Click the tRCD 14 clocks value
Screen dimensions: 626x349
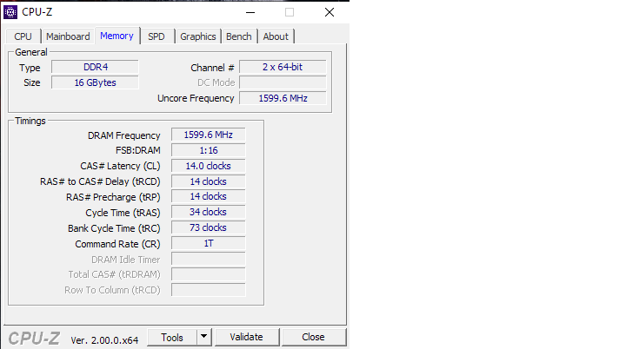209,181
